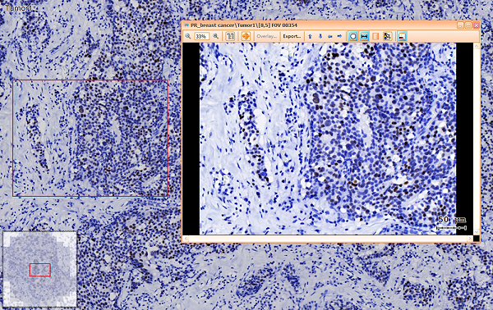Click the zoom in magnifier icon
The width and height of the screenshot is (493, 310).
pos(215,36)
